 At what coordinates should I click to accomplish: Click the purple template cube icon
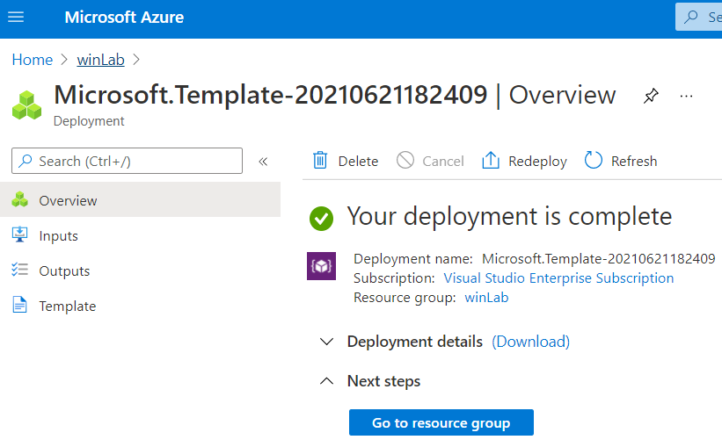coord(321,266)
